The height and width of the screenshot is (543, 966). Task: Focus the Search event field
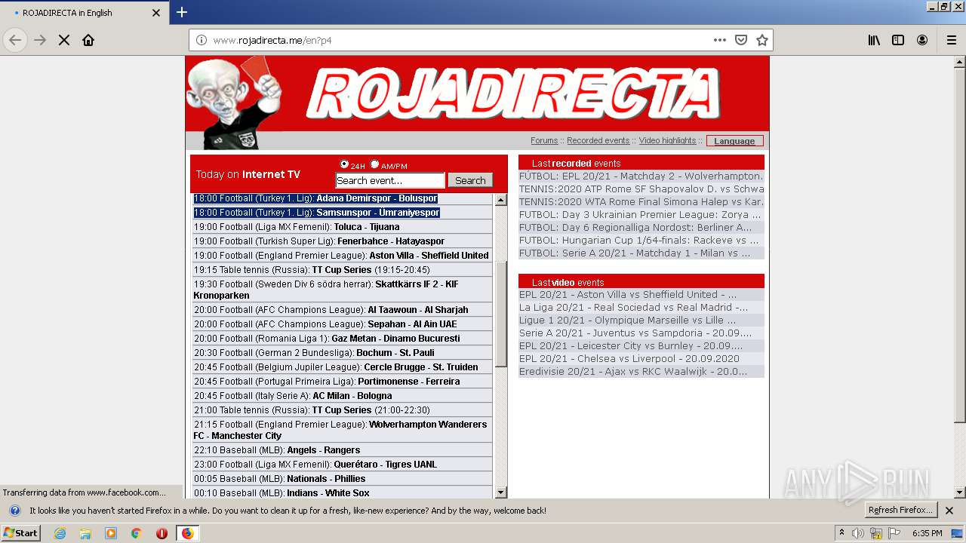coord(390,180)
